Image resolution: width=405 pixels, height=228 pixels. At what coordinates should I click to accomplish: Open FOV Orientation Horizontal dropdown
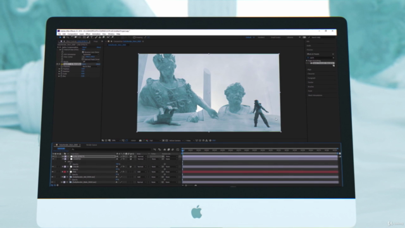(90, 54)
